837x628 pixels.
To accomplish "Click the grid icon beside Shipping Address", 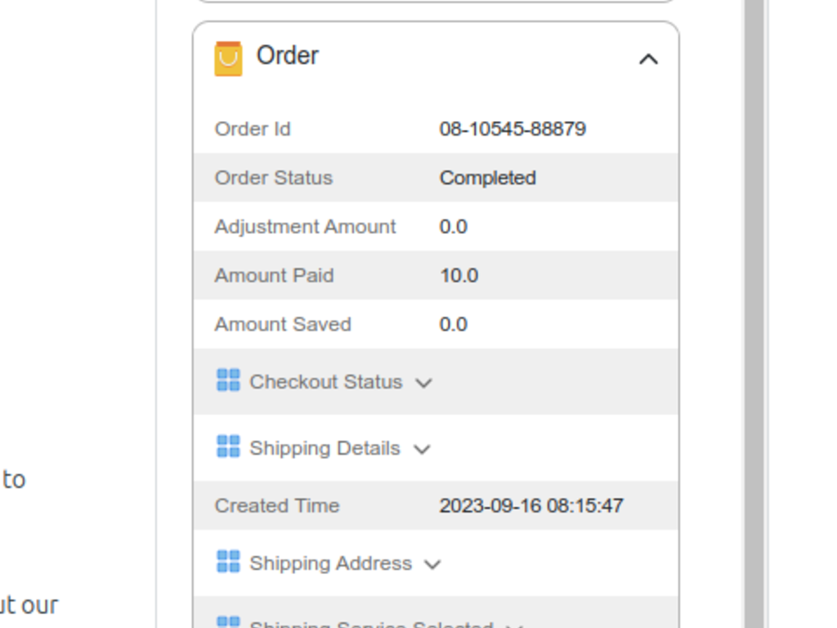I will (228, 562).
